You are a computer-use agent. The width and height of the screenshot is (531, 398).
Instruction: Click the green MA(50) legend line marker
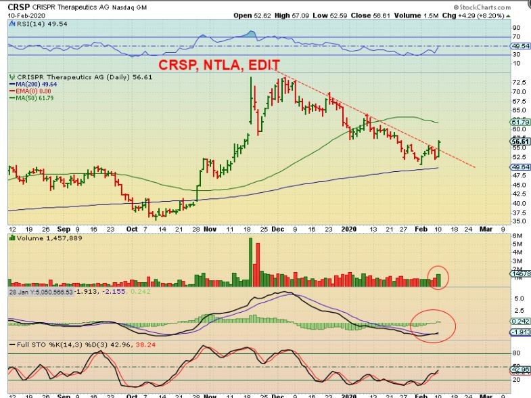12,98
